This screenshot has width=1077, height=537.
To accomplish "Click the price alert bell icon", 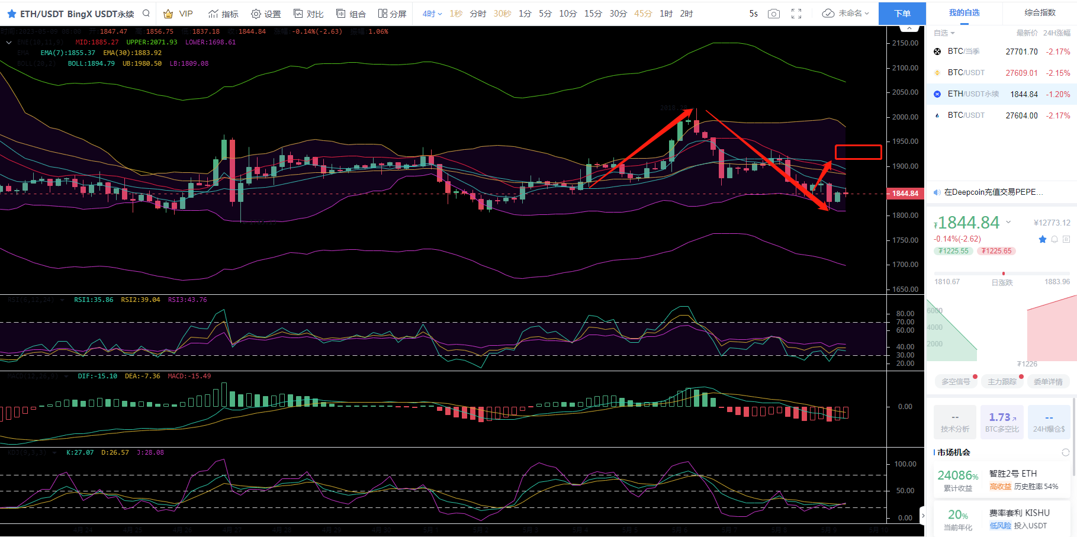I will pos(1055,239).
